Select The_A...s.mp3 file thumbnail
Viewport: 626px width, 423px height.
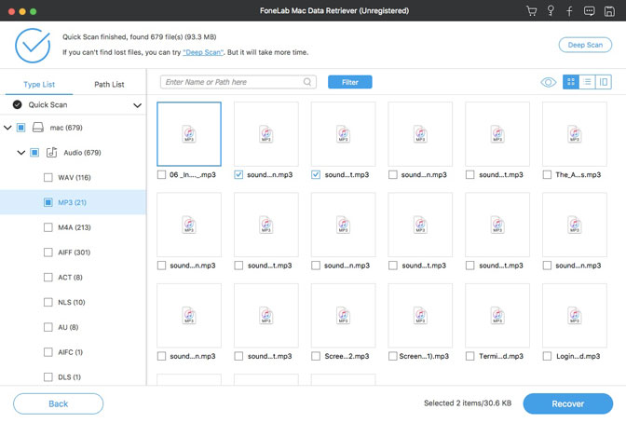[575, 134]
